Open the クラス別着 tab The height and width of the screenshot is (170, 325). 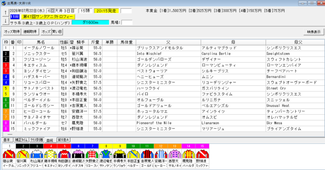tap(37, 140)
